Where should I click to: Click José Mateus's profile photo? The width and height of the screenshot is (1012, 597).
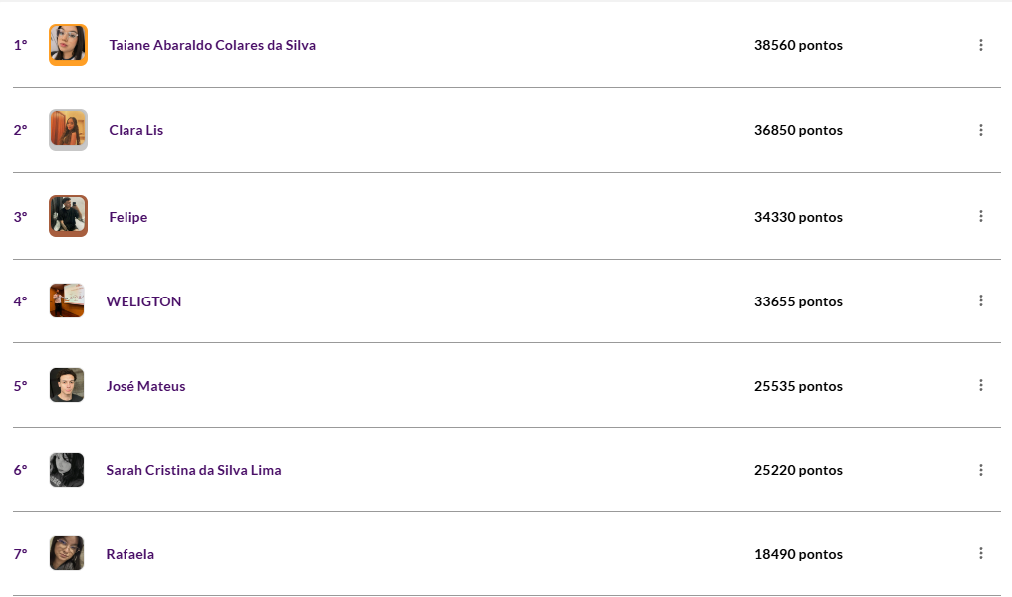click(x=67, y=385)
